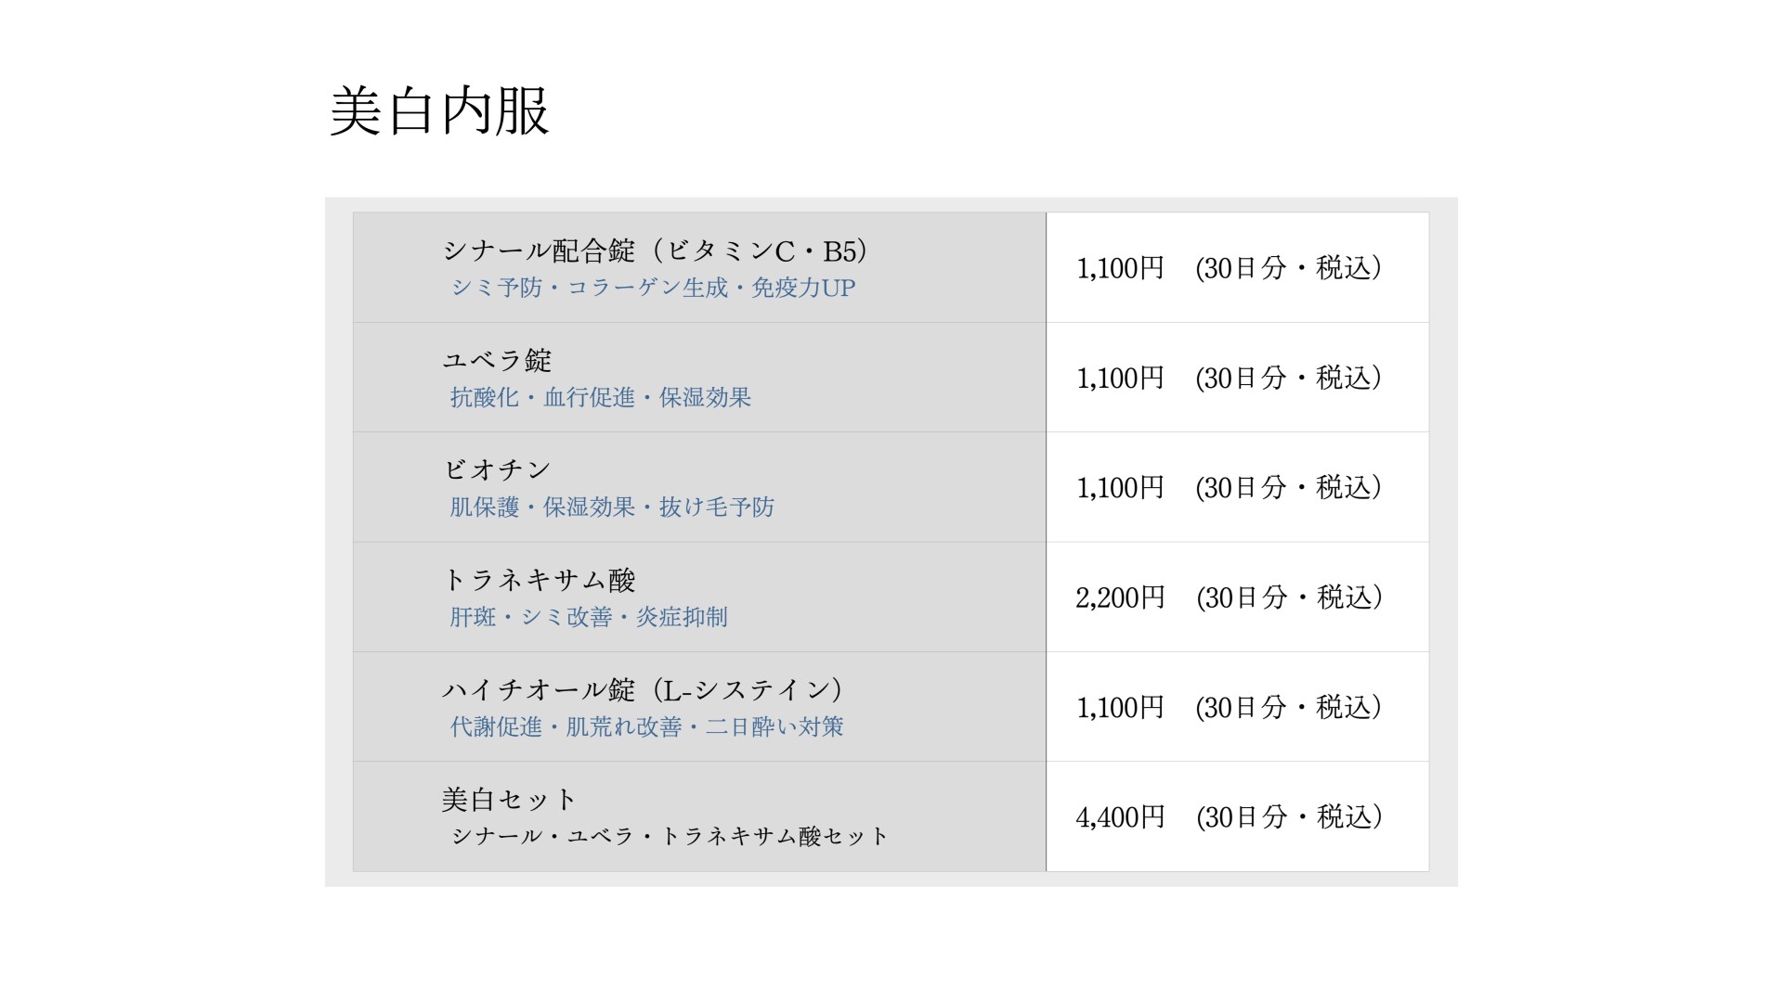Viewport: 1783px width, 1002px height.
Task: Click the 4,400円 price amount
Action: 1119,817
